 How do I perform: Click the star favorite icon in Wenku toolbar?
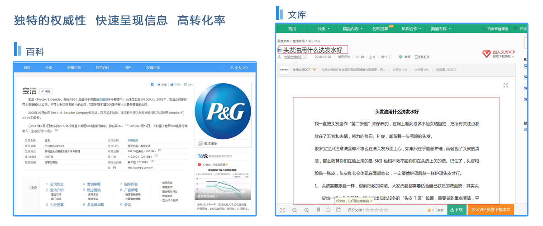(328, 210)
